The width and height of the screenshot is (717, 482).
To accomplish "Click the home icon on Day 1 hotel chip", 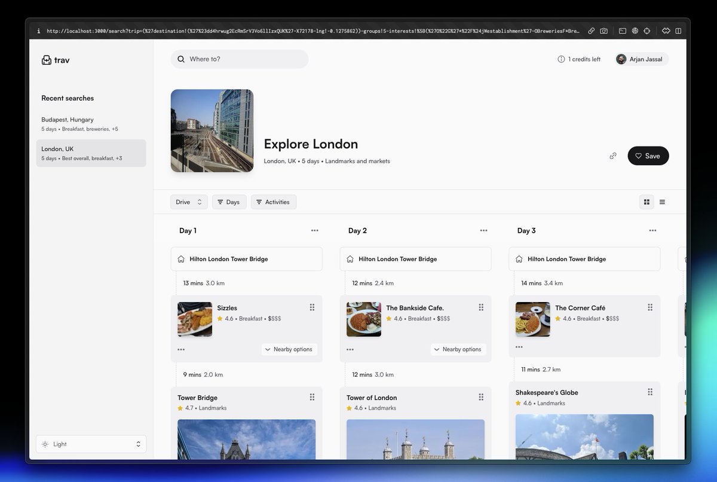I will (181, 258).
